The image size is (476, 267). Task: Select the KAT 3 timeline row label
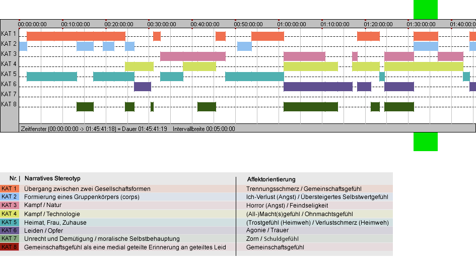coord(9,54)
